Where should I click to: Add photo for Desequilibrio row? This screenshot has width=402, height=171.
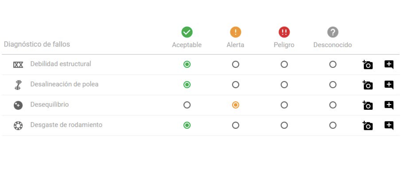(368, 105)
